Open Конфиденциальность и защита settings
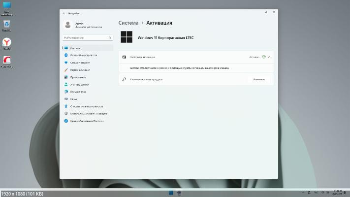The width and height of the screenshot is (350, 197). [x=88, y=114]
